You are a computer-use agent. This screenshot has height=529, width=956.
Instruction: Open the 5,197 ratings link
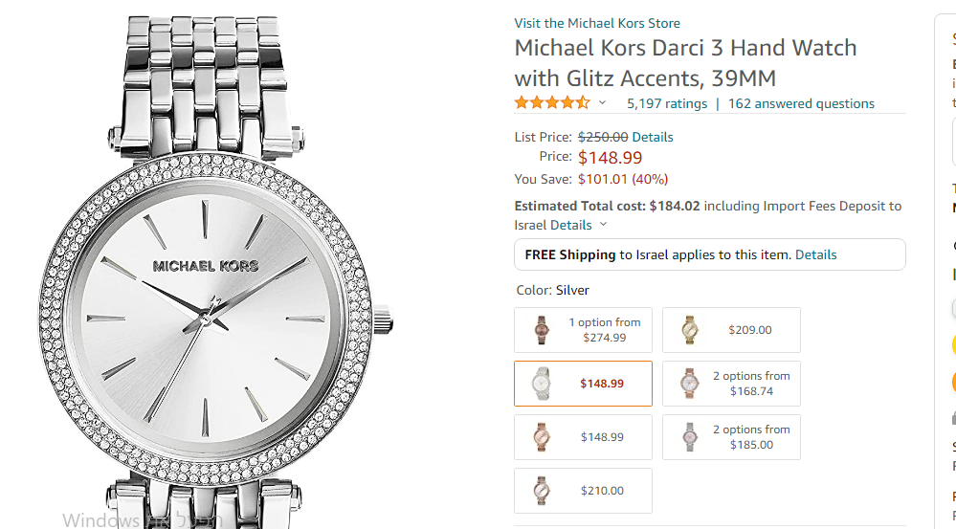667,103
